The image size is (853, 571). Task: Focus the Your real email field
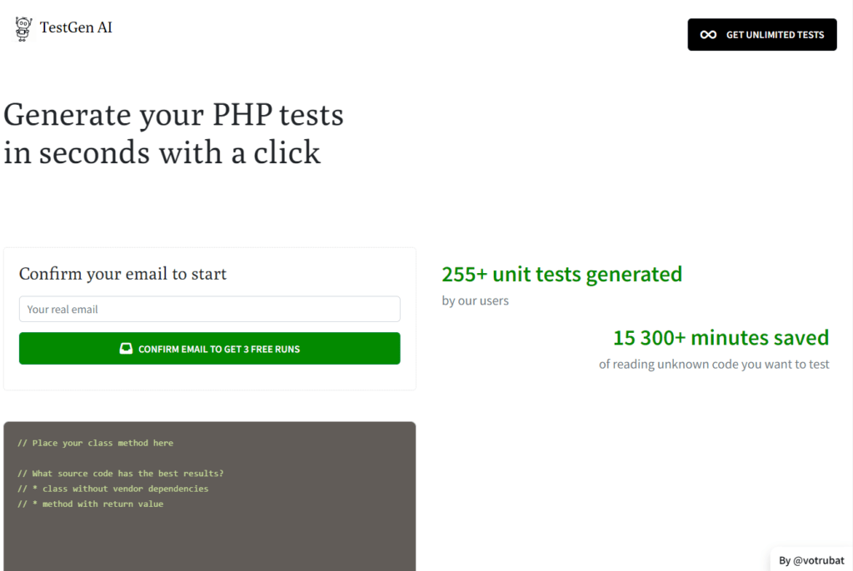[209, 309]
